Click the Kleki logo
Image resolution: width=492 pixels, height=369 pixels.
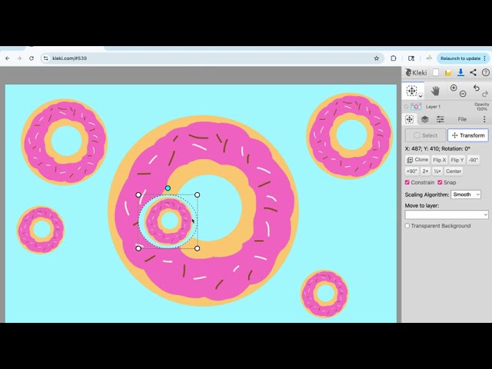(416, 73)
